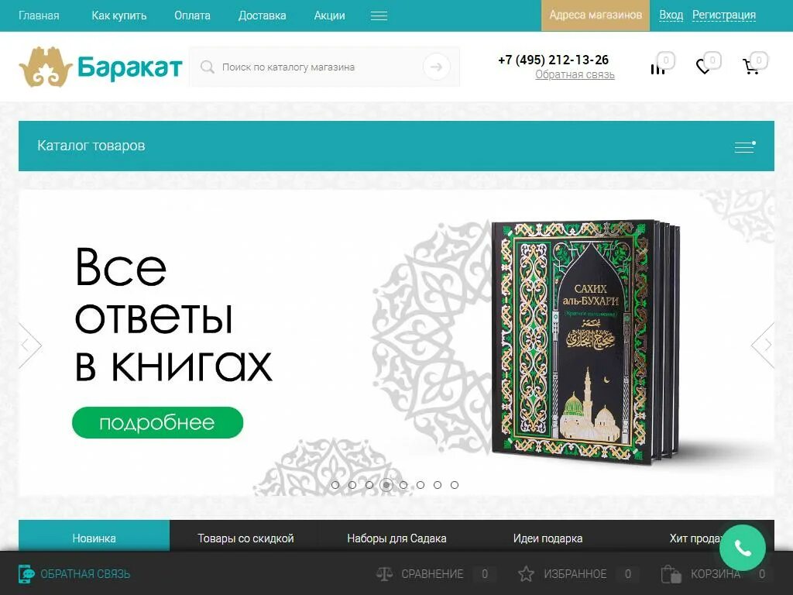Open Избранное star in bottom bar
This screenshot has width=793, height=595.
pos(526,574)
